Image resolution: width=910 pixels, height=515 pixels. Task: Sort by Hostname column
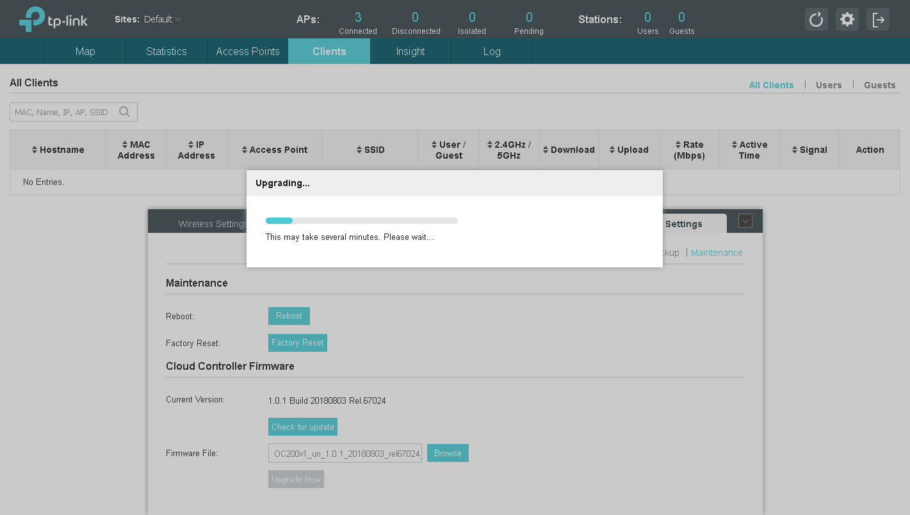pos(58,150)
